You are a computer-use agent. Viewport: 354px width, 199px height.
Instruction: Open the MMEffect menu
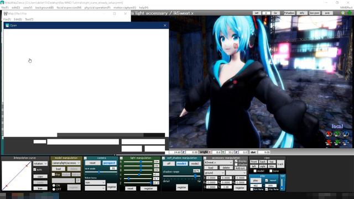[x=346, y=8]
